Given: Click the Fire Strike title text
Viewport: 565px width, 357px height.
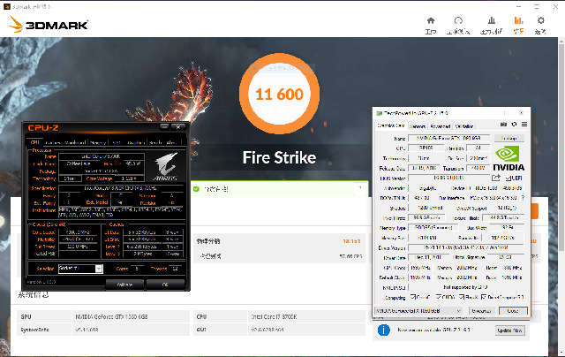Looking at the screenshot, I should pyautogui.click(x=279, y=157).
